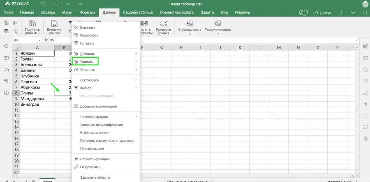
Task: Choose Copy (Копировать) in context menu
Action: tap(106, 35)
